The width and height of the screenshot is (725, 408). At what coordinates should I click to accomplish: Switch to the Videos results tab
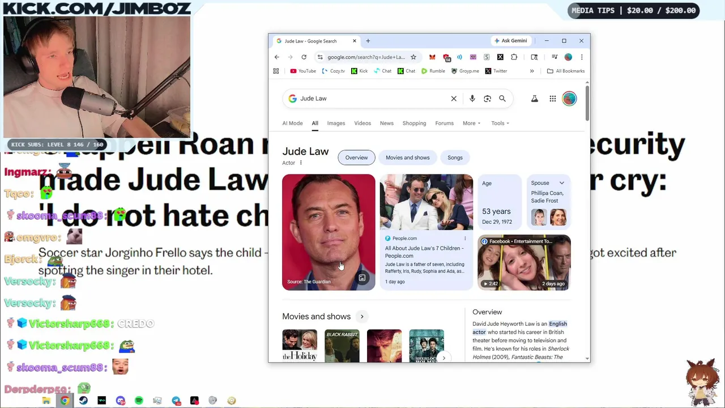pyautogui.click(x=362, y=123)
